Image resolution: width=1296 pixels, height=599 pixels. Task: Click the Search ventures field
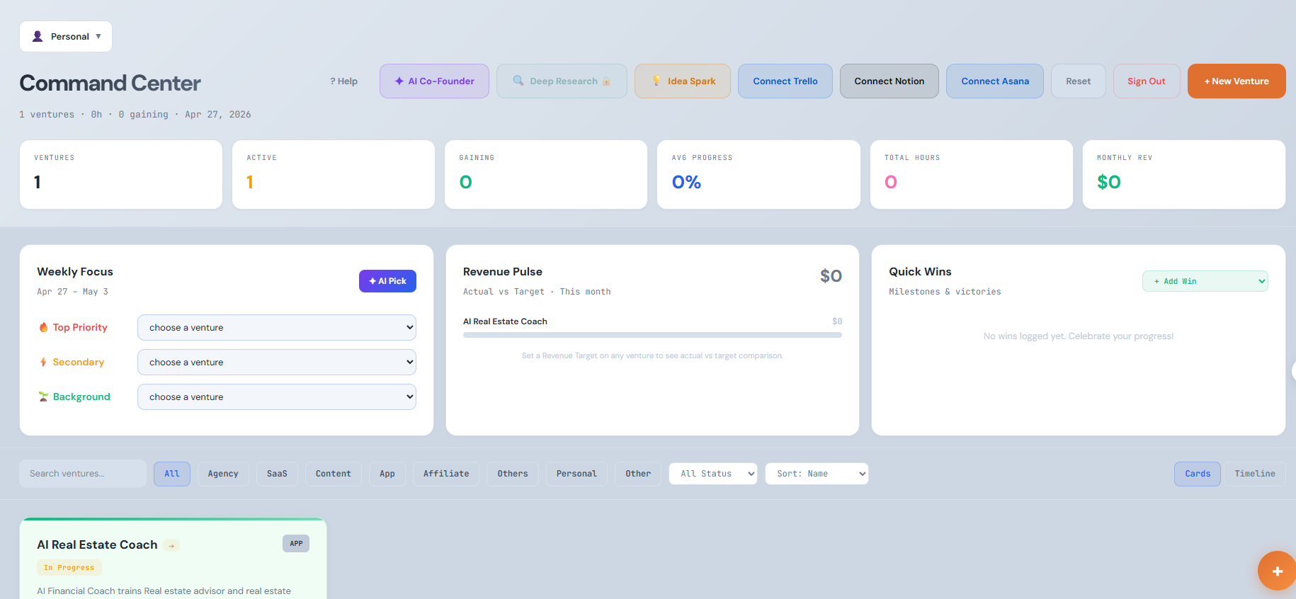click(83, 474)
